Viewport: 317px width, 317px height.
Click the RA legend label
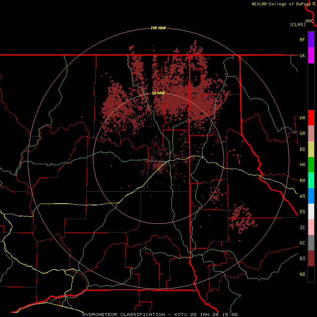pyautogui.click(x=302, y=181)
